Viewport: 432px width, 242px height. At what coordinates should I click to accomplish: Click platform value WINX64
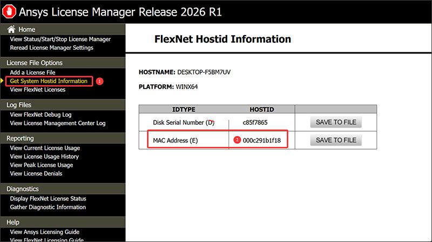[187, 87]
